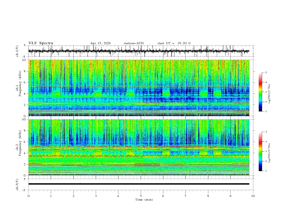Click the "-7" tick on the ch.1 color bar
285x220 pixels.
pos(265,112)
